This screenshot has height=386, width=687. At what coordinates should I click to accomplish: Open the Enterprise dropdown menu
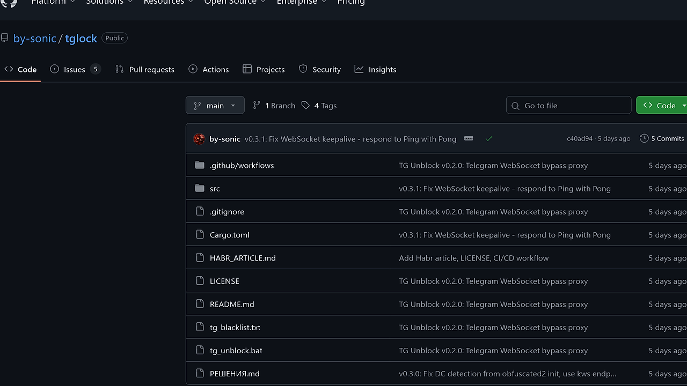301,2
